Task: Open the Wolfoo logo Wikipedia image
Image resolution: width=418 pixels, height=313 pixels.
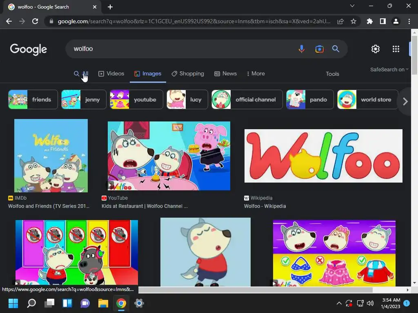Action: pos(323,156)
